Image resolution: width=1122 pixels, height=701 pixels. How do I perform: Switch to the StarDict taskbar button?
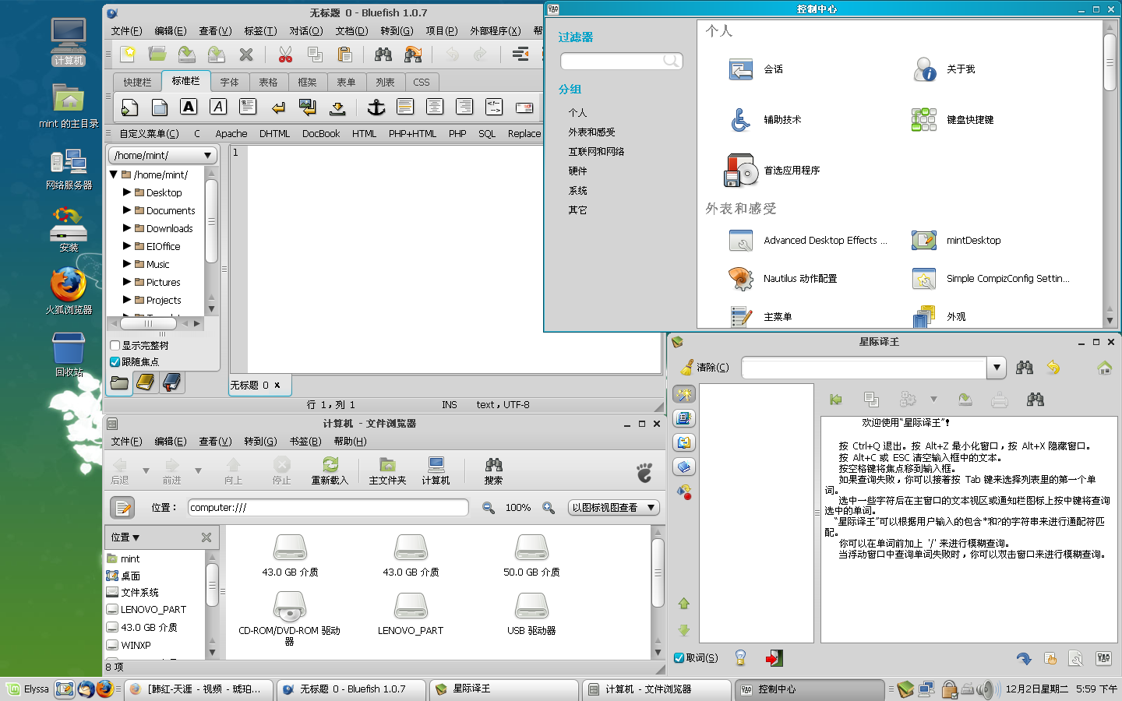click(x=505, y=689)
